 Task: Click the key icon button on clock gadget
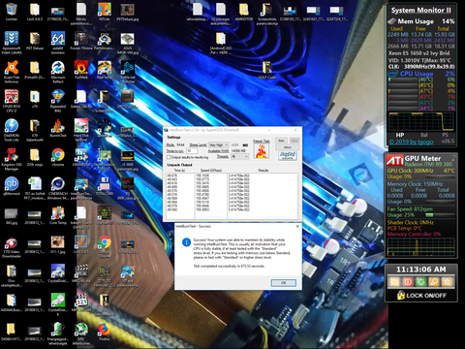pyautogui.click(x=434, y=282)
